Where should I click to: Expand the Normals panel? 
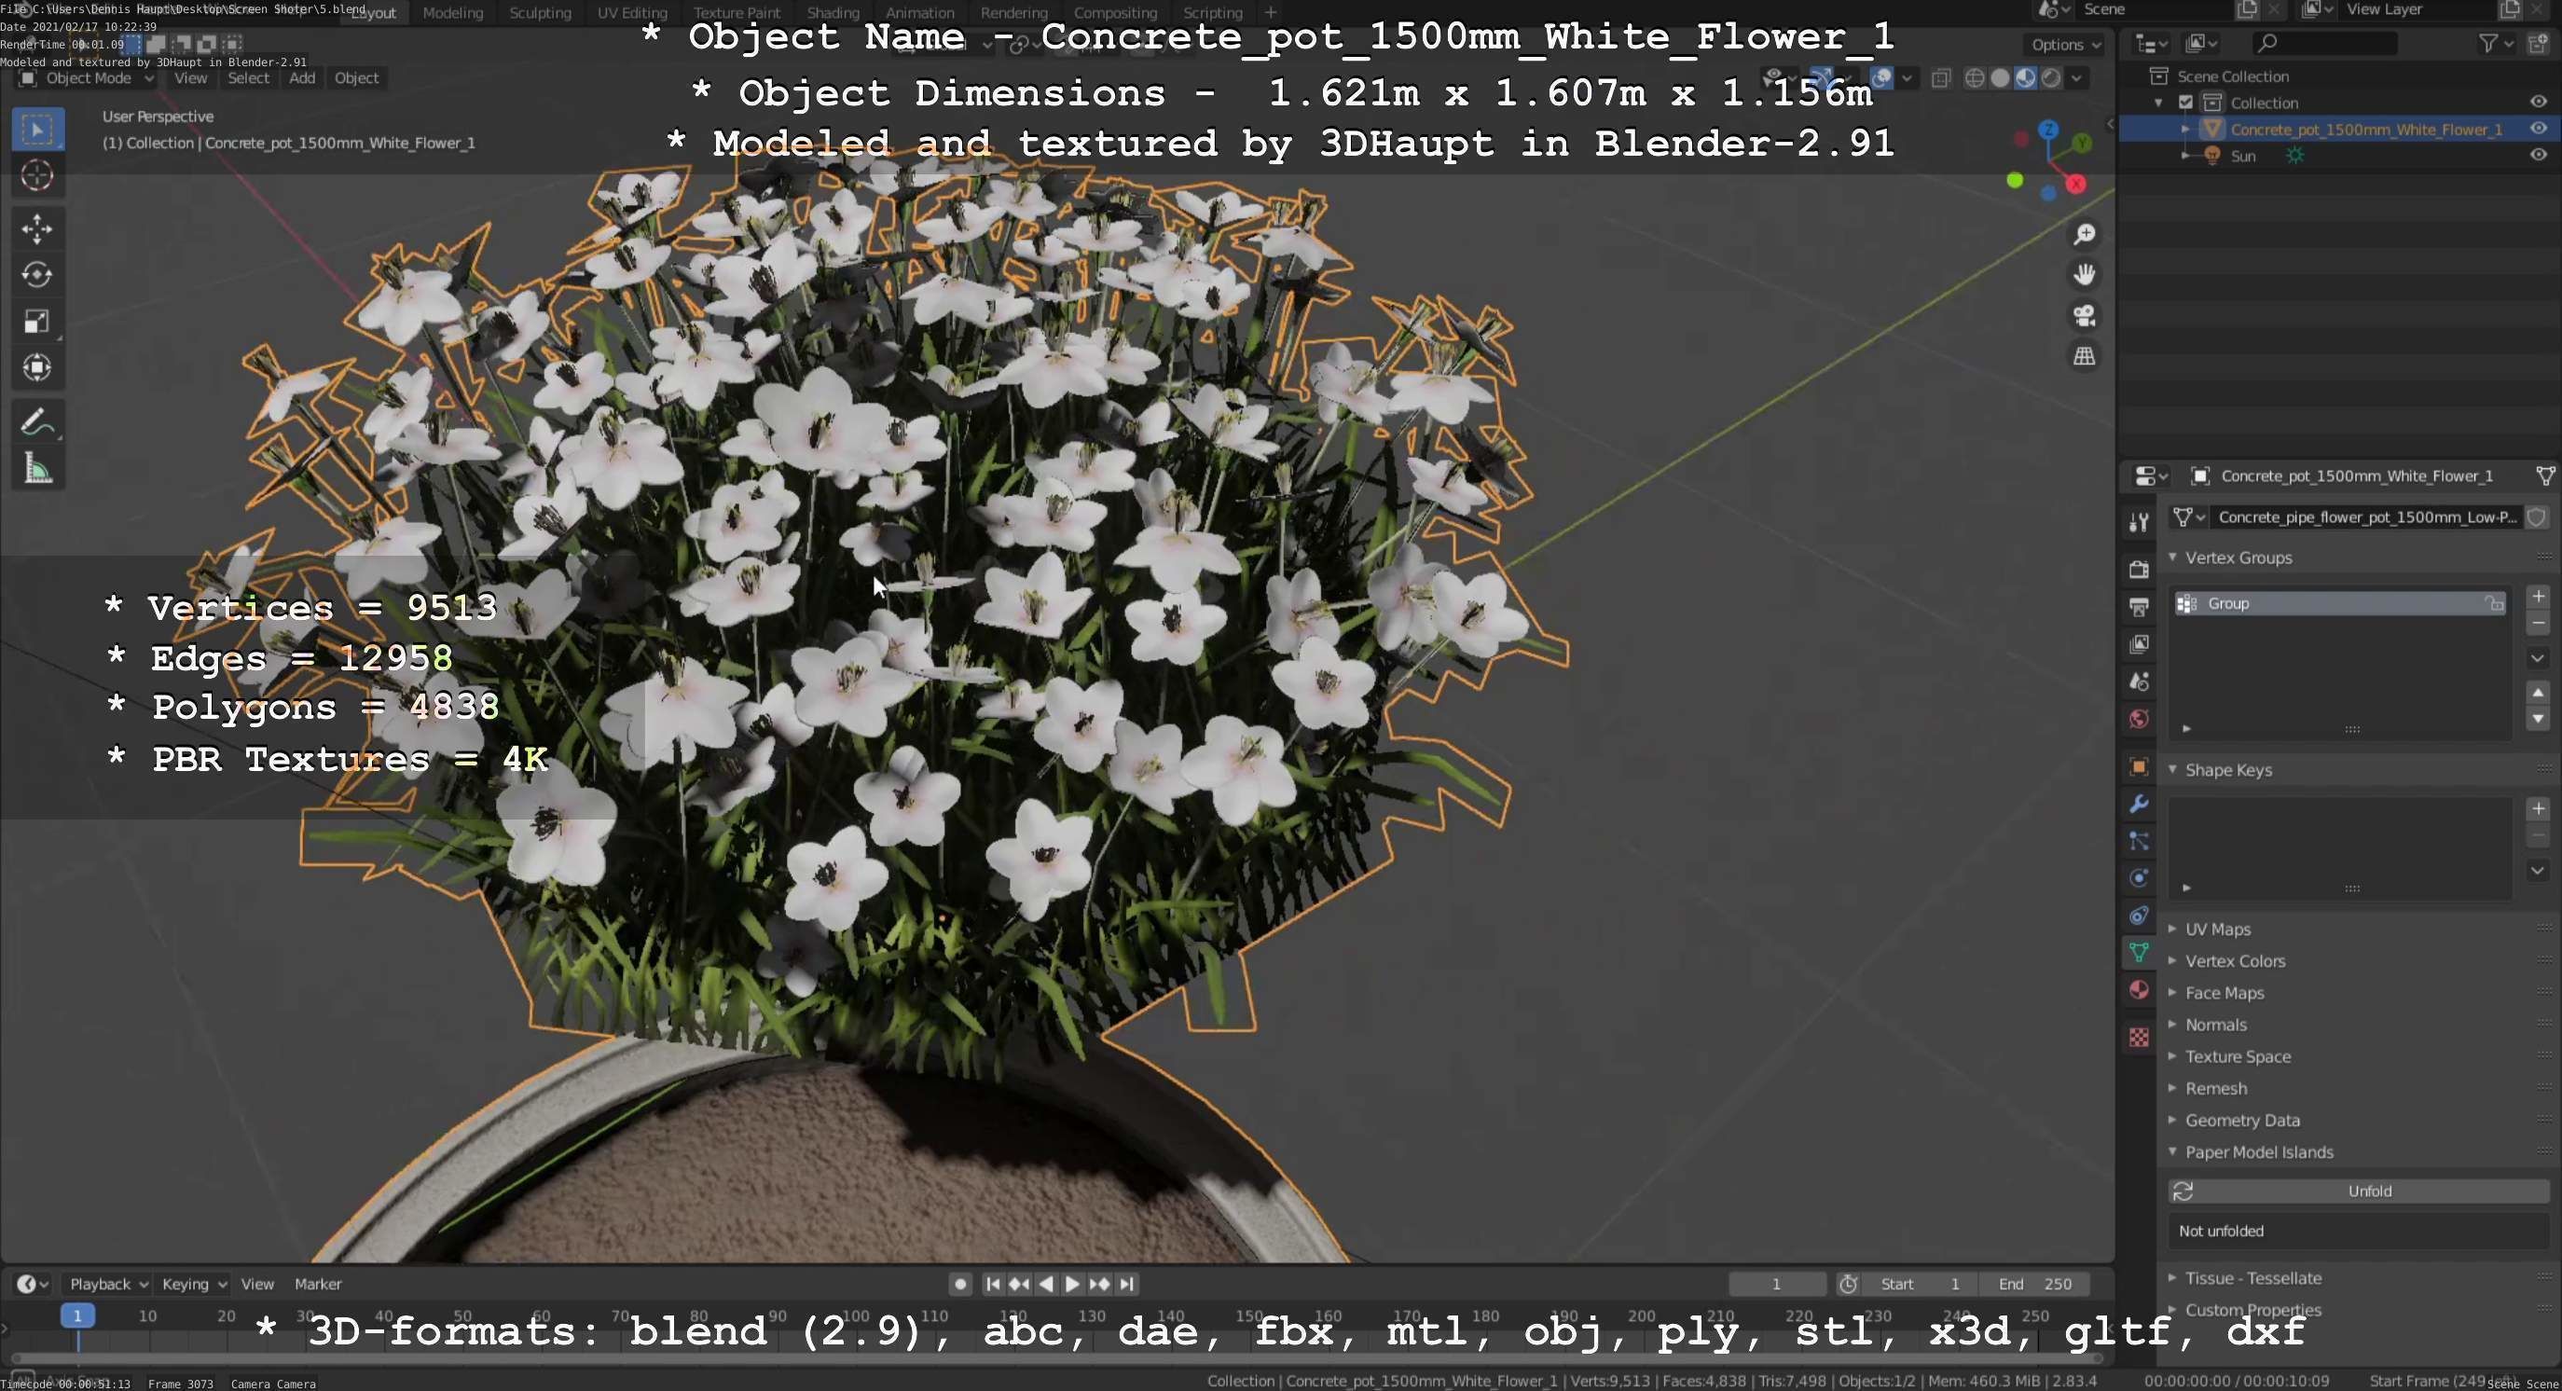2173,1024
